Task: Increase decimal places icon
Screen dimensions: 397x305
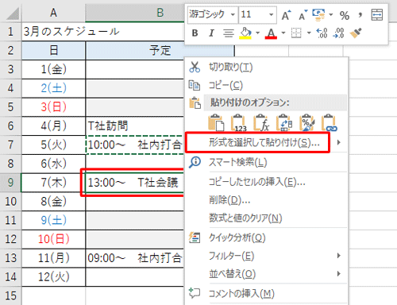Action: (x=322, y=33)
